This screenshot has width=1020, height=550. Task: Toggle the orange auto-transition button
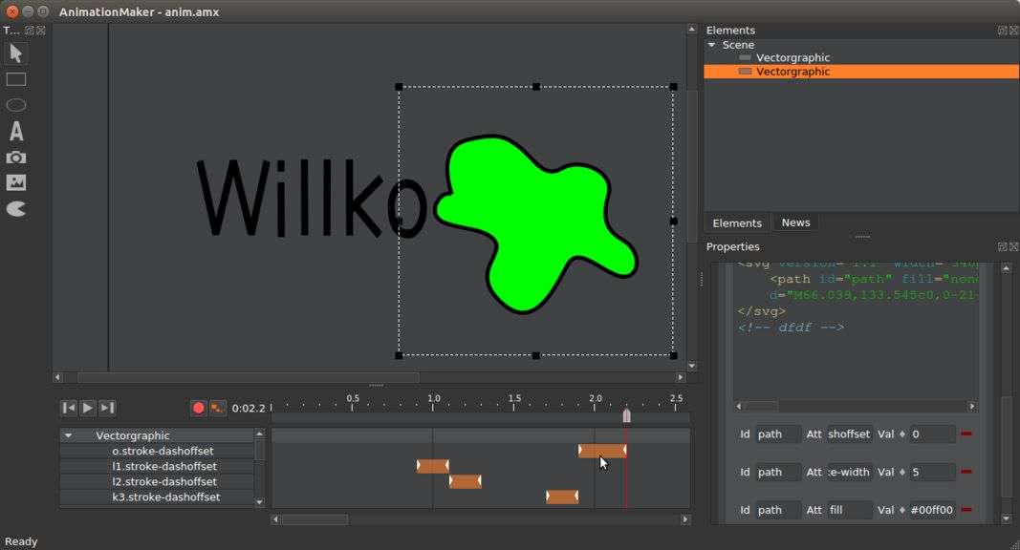[x=218, y=408]
